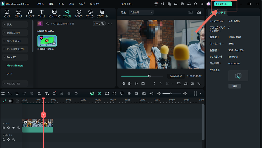262x148 pixels.
Task: Open the 編集 menu
Action: point(51,4)
